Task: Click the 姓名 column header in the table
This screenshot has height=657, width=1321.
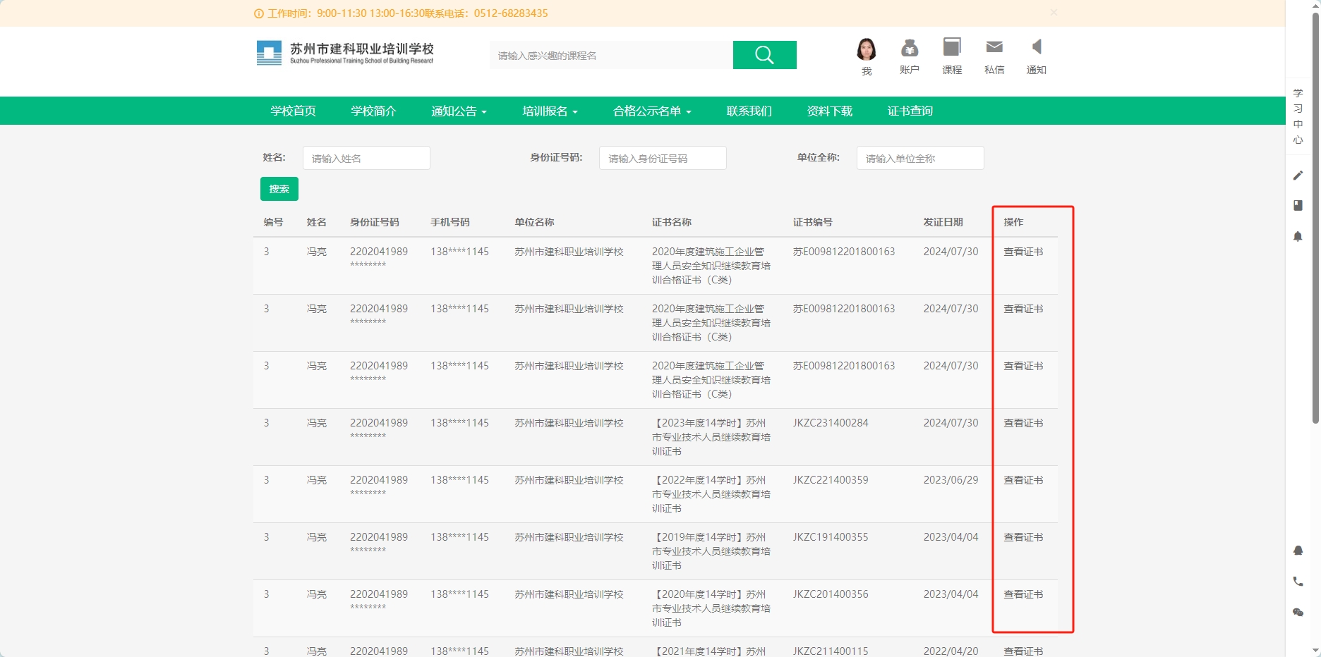Action: click(x=317, y=222)
